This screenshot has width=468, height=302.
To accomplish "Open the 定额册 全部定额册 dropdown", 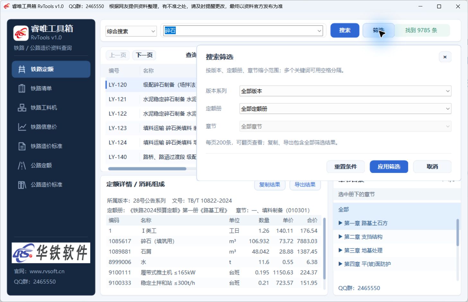I will [x=345, y=109].
